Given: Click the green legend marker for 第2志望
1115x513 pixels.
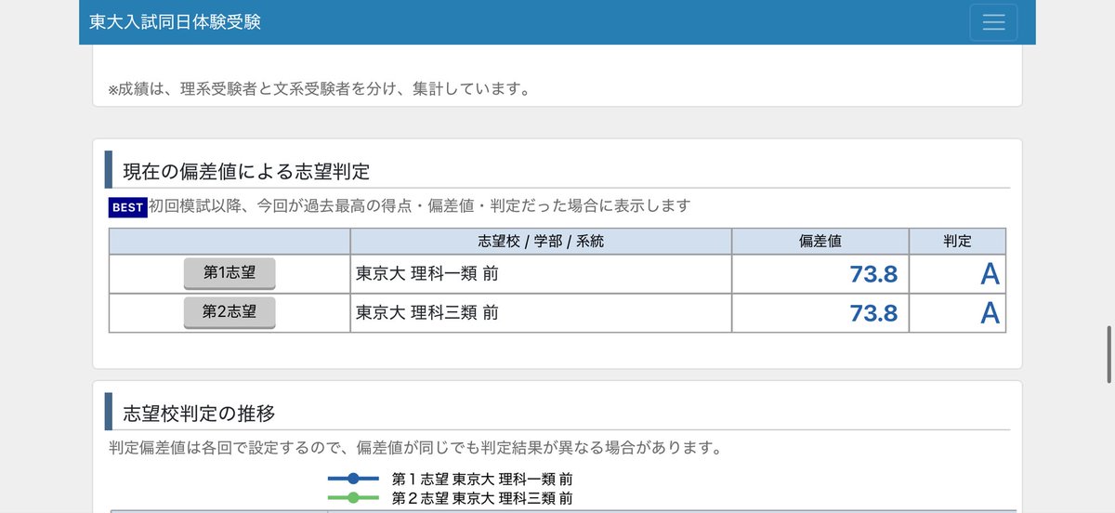Looking at the screenshot, I should tap(353, 499).
